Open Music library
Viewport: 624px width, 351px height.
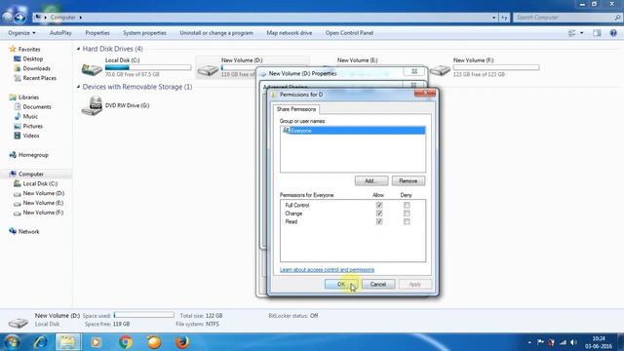(30, 116)
